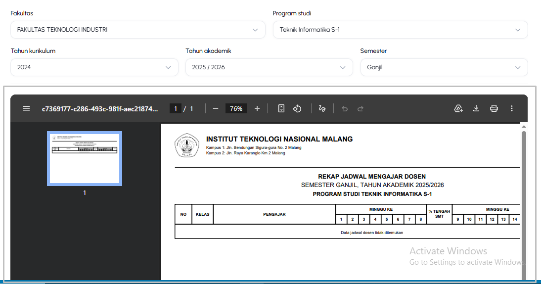This screenshot has height=284, width=541.
Task: Click 'PROGRAM STUDI TEKNIK INFORMATIKA S-1' text
Action: (x=372, y=194)
